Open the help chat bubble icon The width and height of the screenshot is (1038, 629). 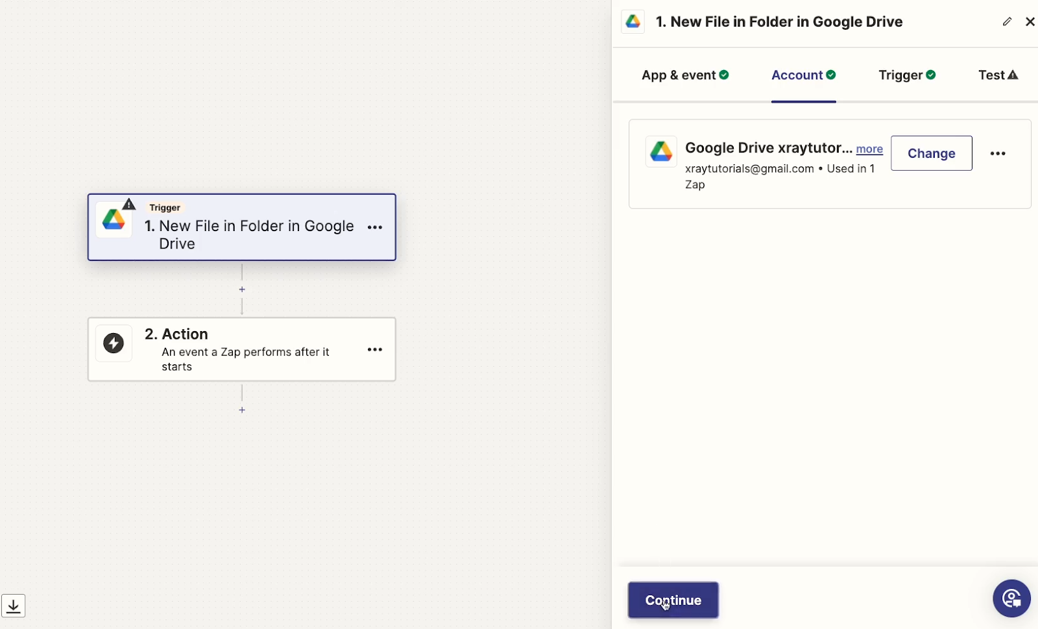coord(1011,598)
